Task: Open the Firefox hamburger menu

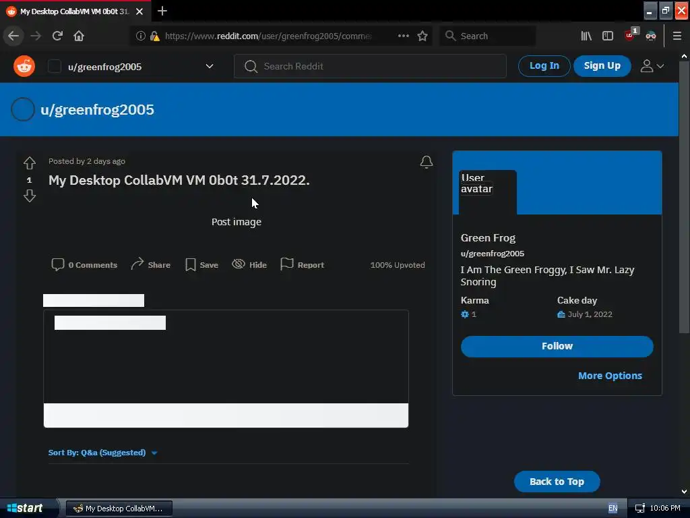Action: [677, 36]
